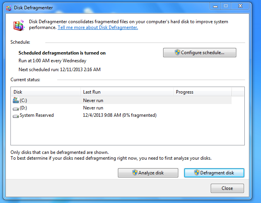The image size is (261, 203).
Task: Click Scheduled defragmentation is turned on text
Action: (x=62, y=53)
